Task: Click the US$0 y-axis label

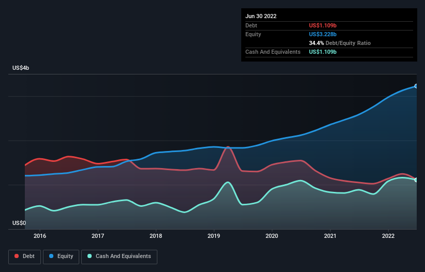Action: pos(19,223)
